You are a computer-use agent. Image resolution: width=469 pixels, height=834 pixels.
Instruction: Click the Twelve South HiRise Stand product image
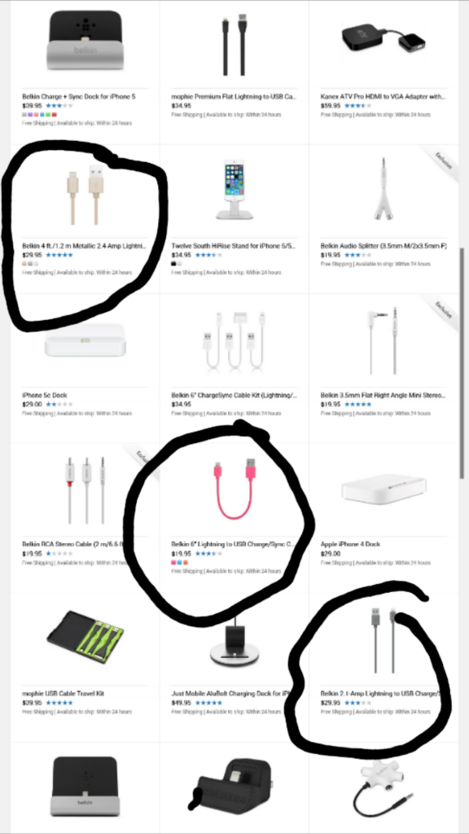tap(234, 189)
